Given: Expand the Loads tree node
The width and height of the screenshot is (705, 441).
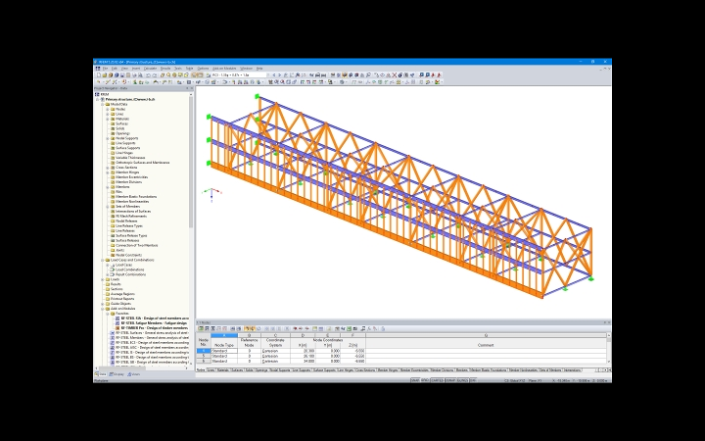Looking at the screenshot, I should pos(103,279).
